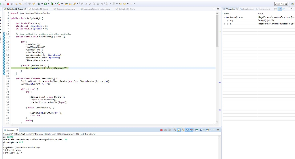Viewport: 295px width, 159px height.
Task: Click the Last Edit Location icon
Action: pos(120,4)
